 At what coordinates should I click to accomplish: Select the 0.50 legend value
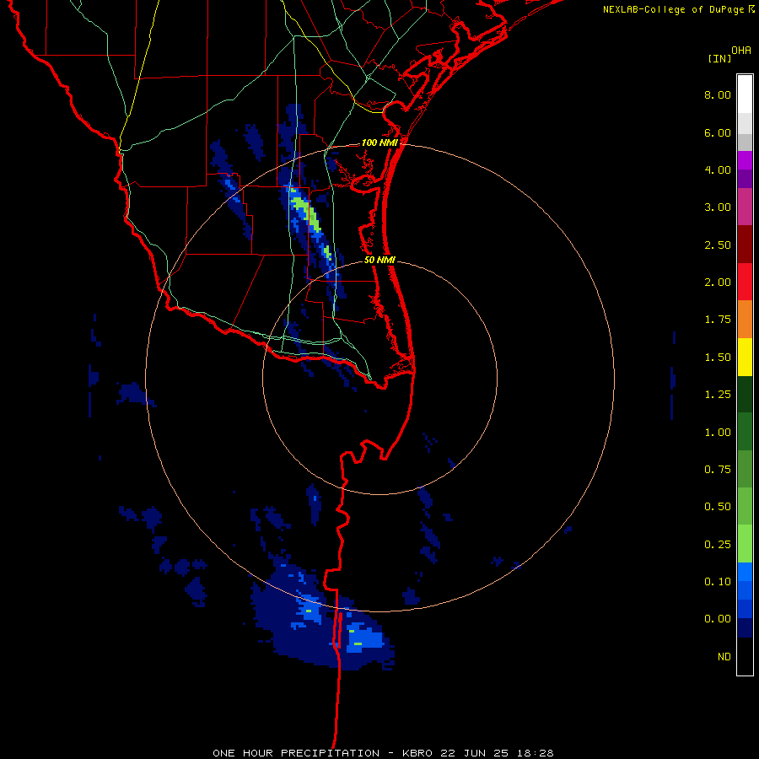click(718, 507)
